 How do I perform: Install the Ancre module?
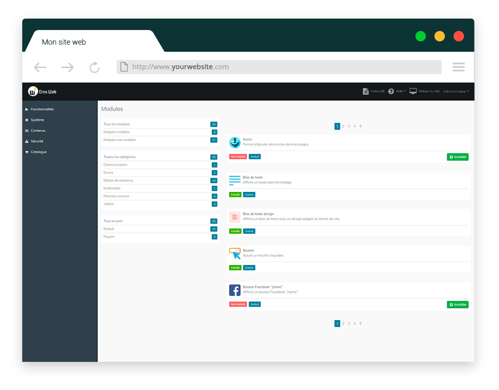458,157
